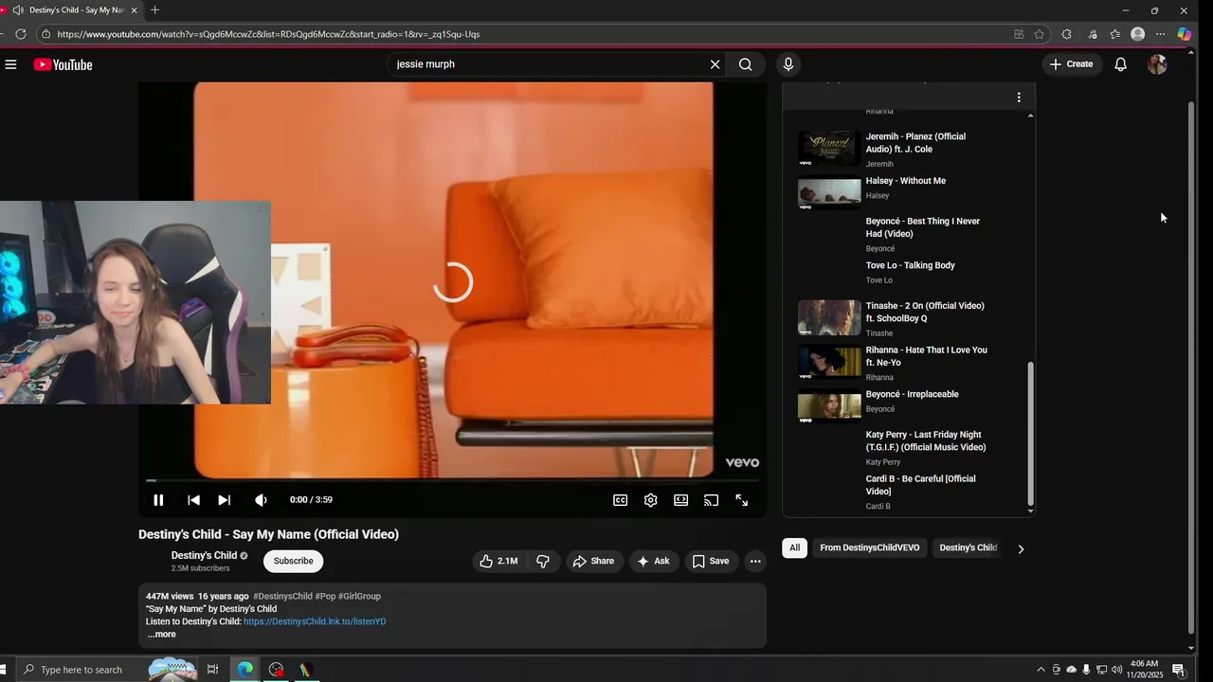Screen dimensions: 1213x682
Task: Open Copilot in the browser toolbar
Action: pyautogui.click(x=1184, y=34)
